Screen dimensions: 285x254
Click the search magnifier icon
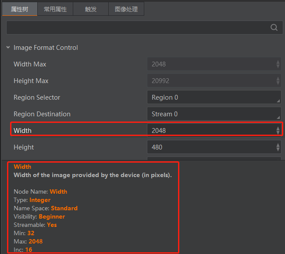click(x=274, y=28)
